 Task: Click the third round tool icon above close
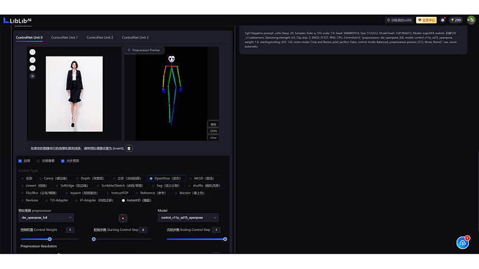point(33,68)
